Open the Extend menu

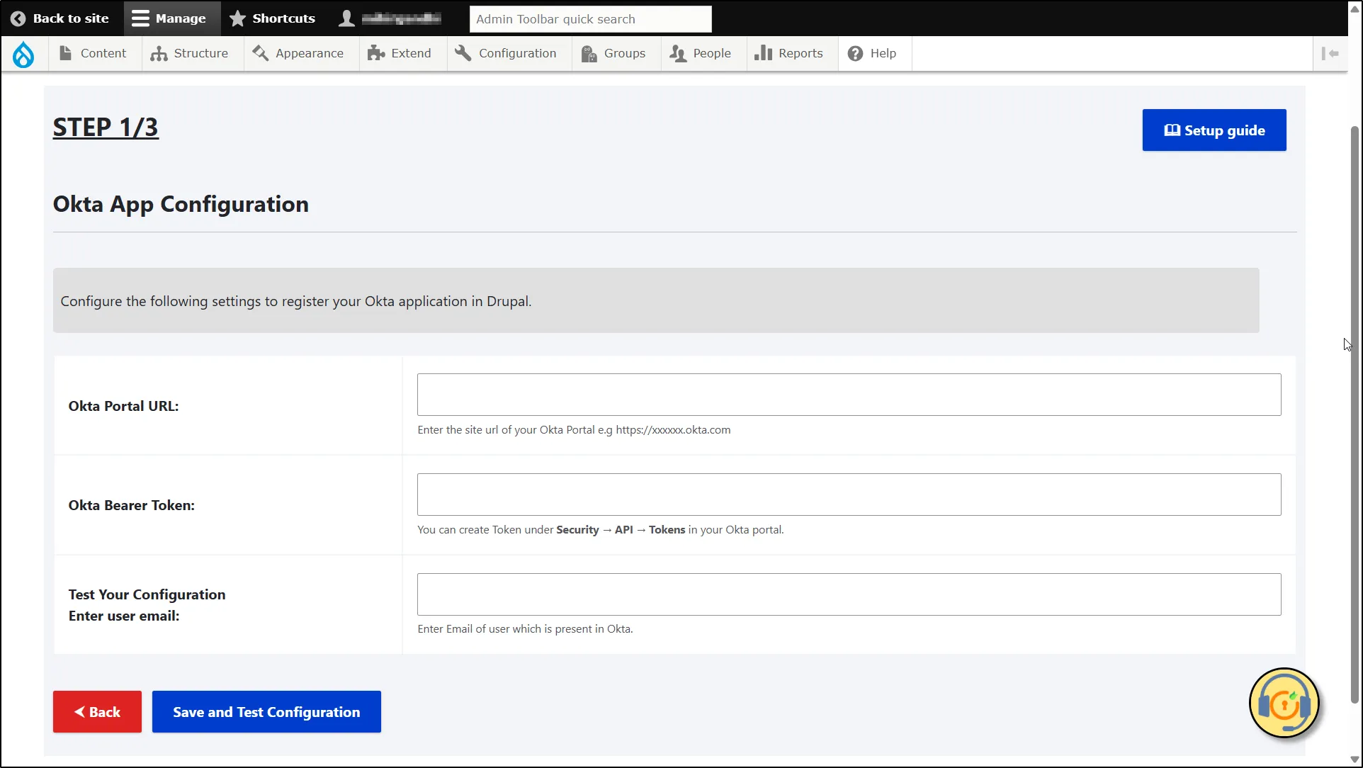pos(403,53)
